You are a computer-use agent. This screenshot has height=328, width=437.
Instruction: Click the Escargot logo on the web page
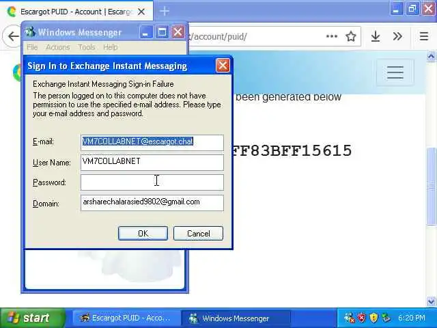pos(17,72)
